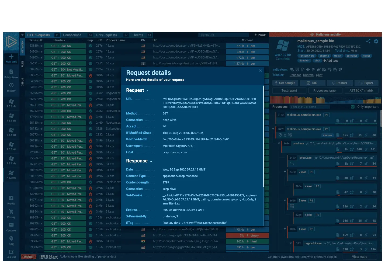Open Public tasks from the sidebar
Image resolution: width=385 pixels, height=264 pixels.
click(x=11, y=72)
